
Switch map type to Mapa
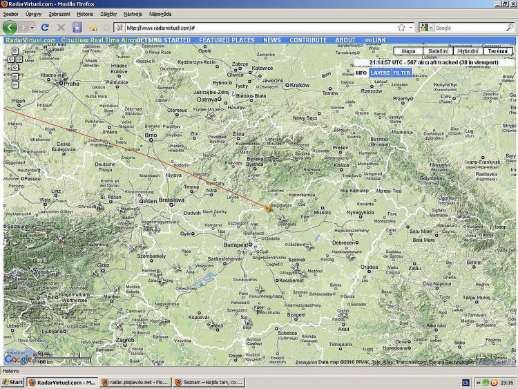pos(408,51)
